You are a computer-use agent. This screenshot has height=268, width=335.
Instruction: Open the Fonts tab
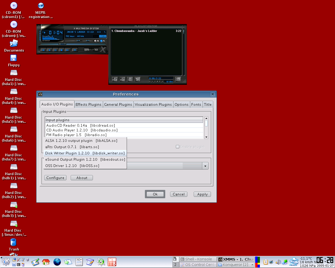click(x=196, y=104)
